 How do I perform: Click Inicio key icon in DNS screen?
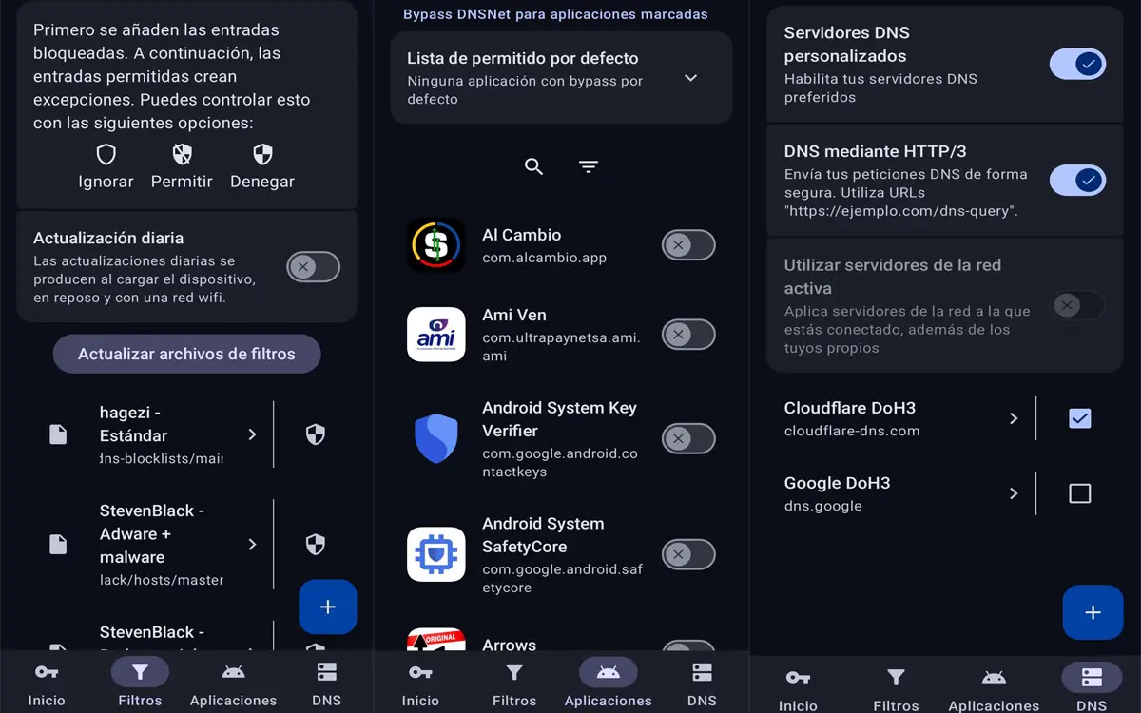pyautogui.click(x=798, y=678)
